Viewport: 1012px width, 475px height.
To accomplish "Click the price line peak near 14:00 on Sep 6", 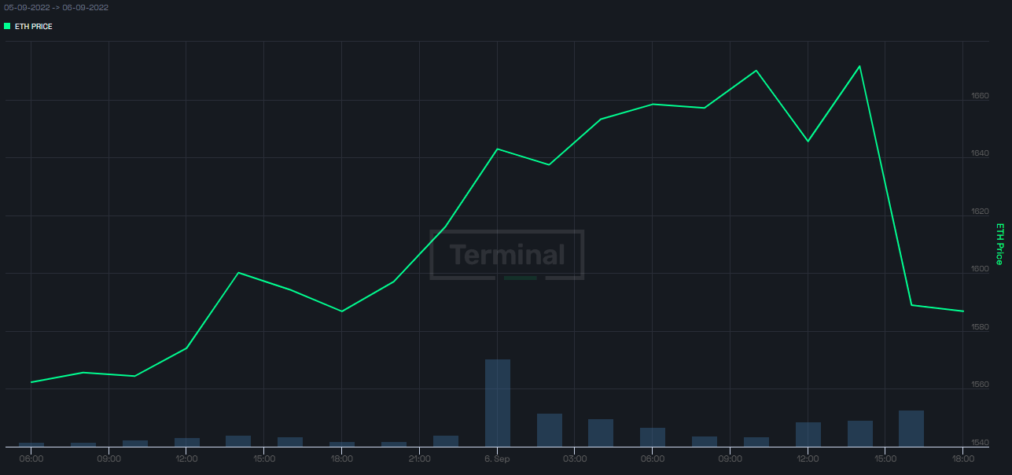I will 859,66.
